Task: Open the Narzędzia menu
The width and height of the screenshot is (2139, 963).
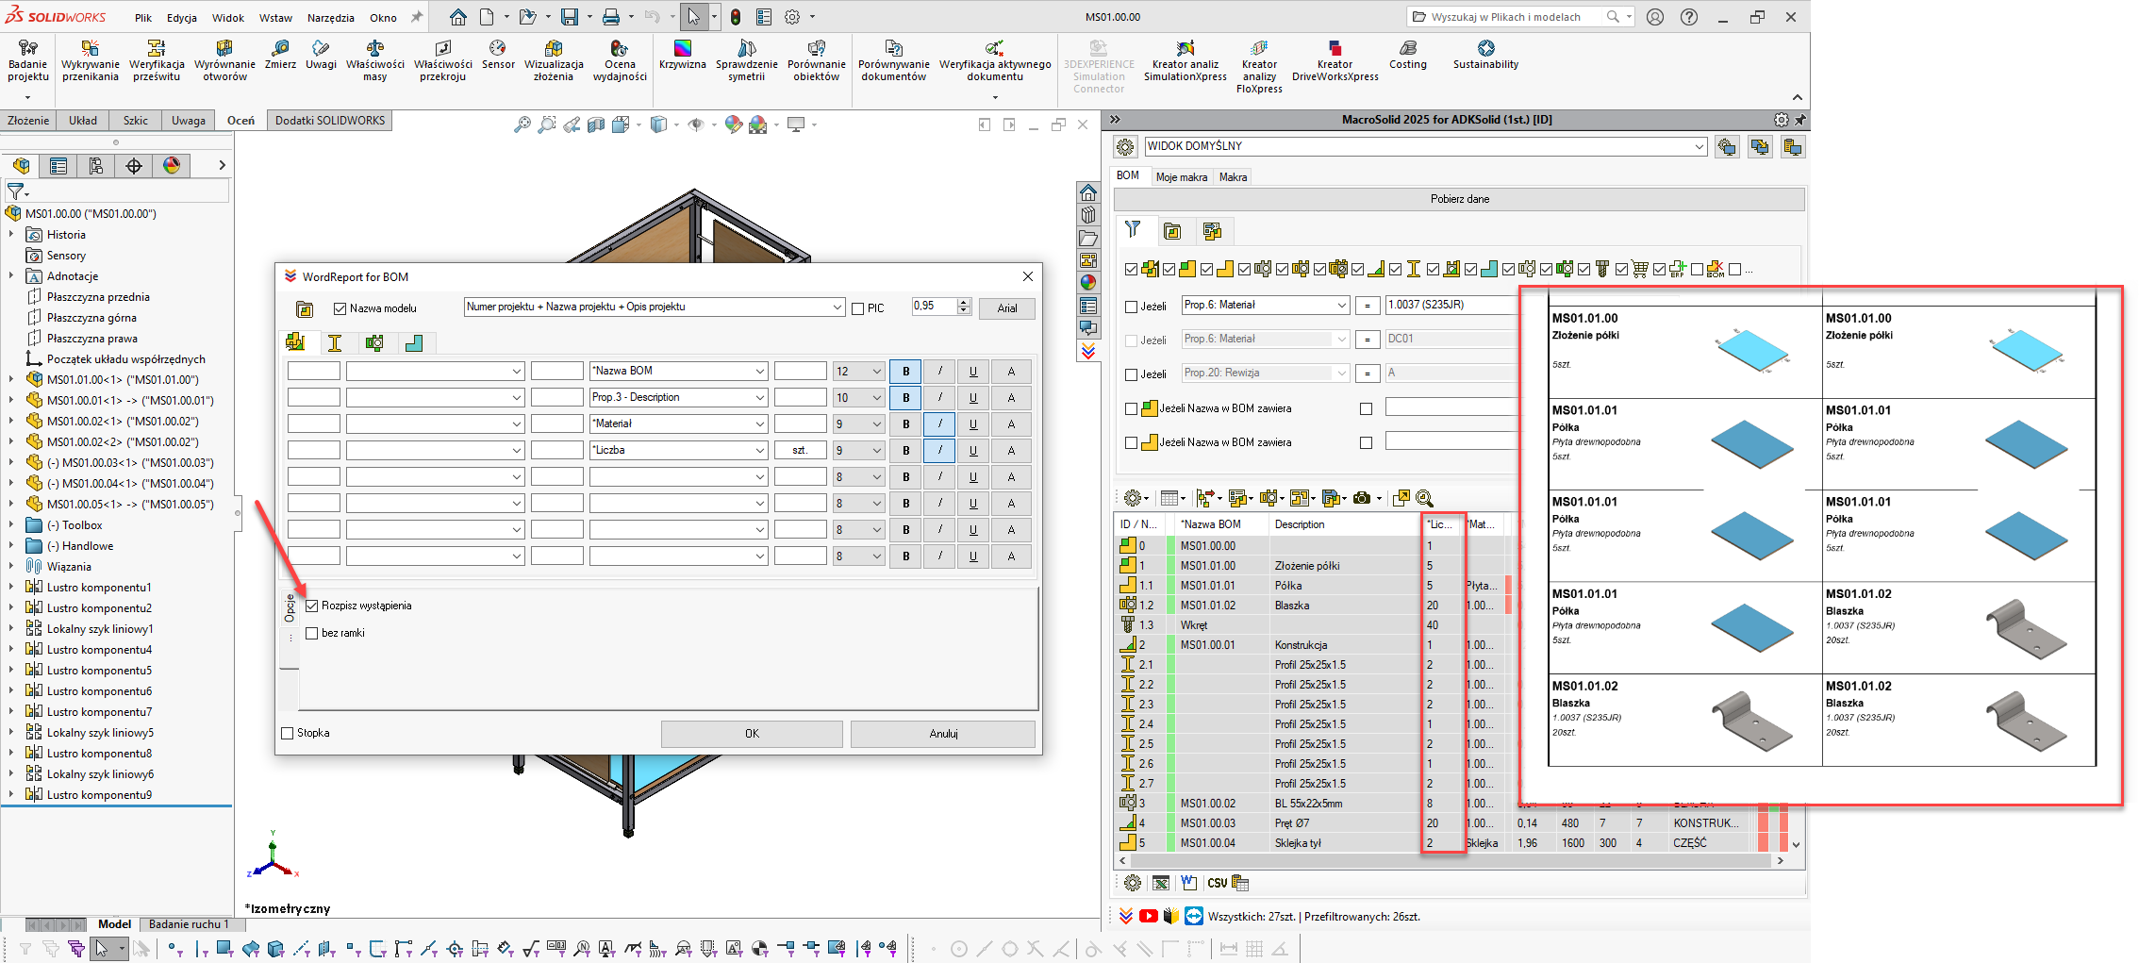Action: click(330, 17)
